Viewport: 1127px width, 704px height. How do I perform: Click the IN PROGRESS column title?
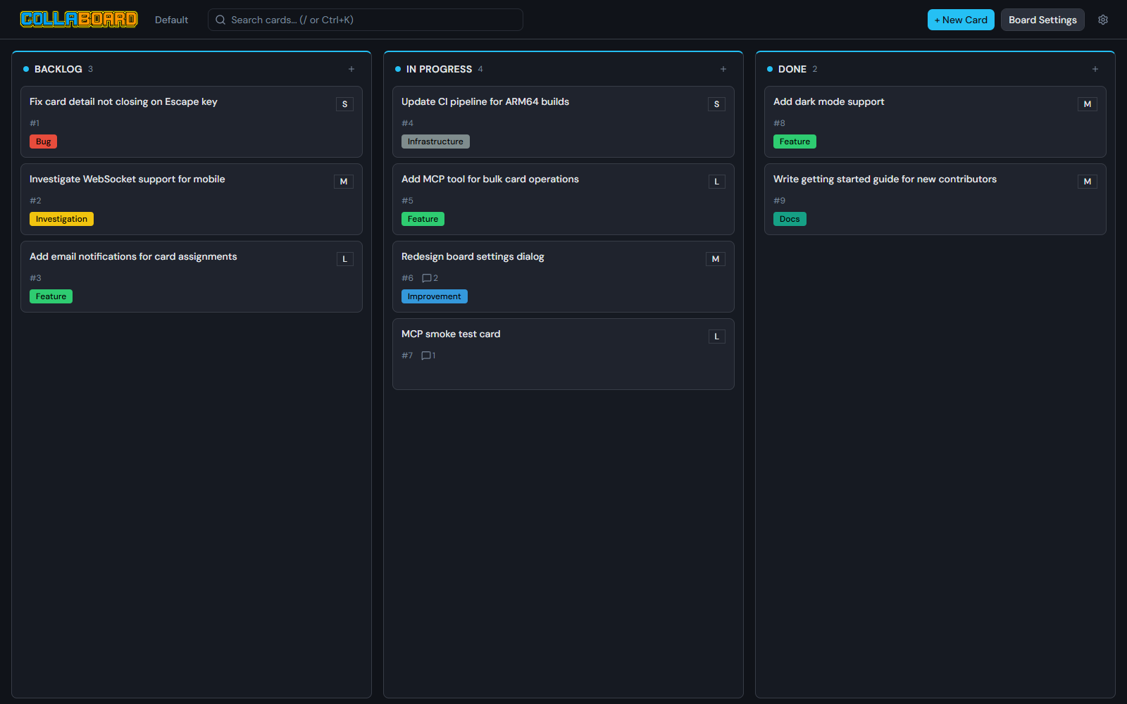pyautogui.click(x=439, y=69)
